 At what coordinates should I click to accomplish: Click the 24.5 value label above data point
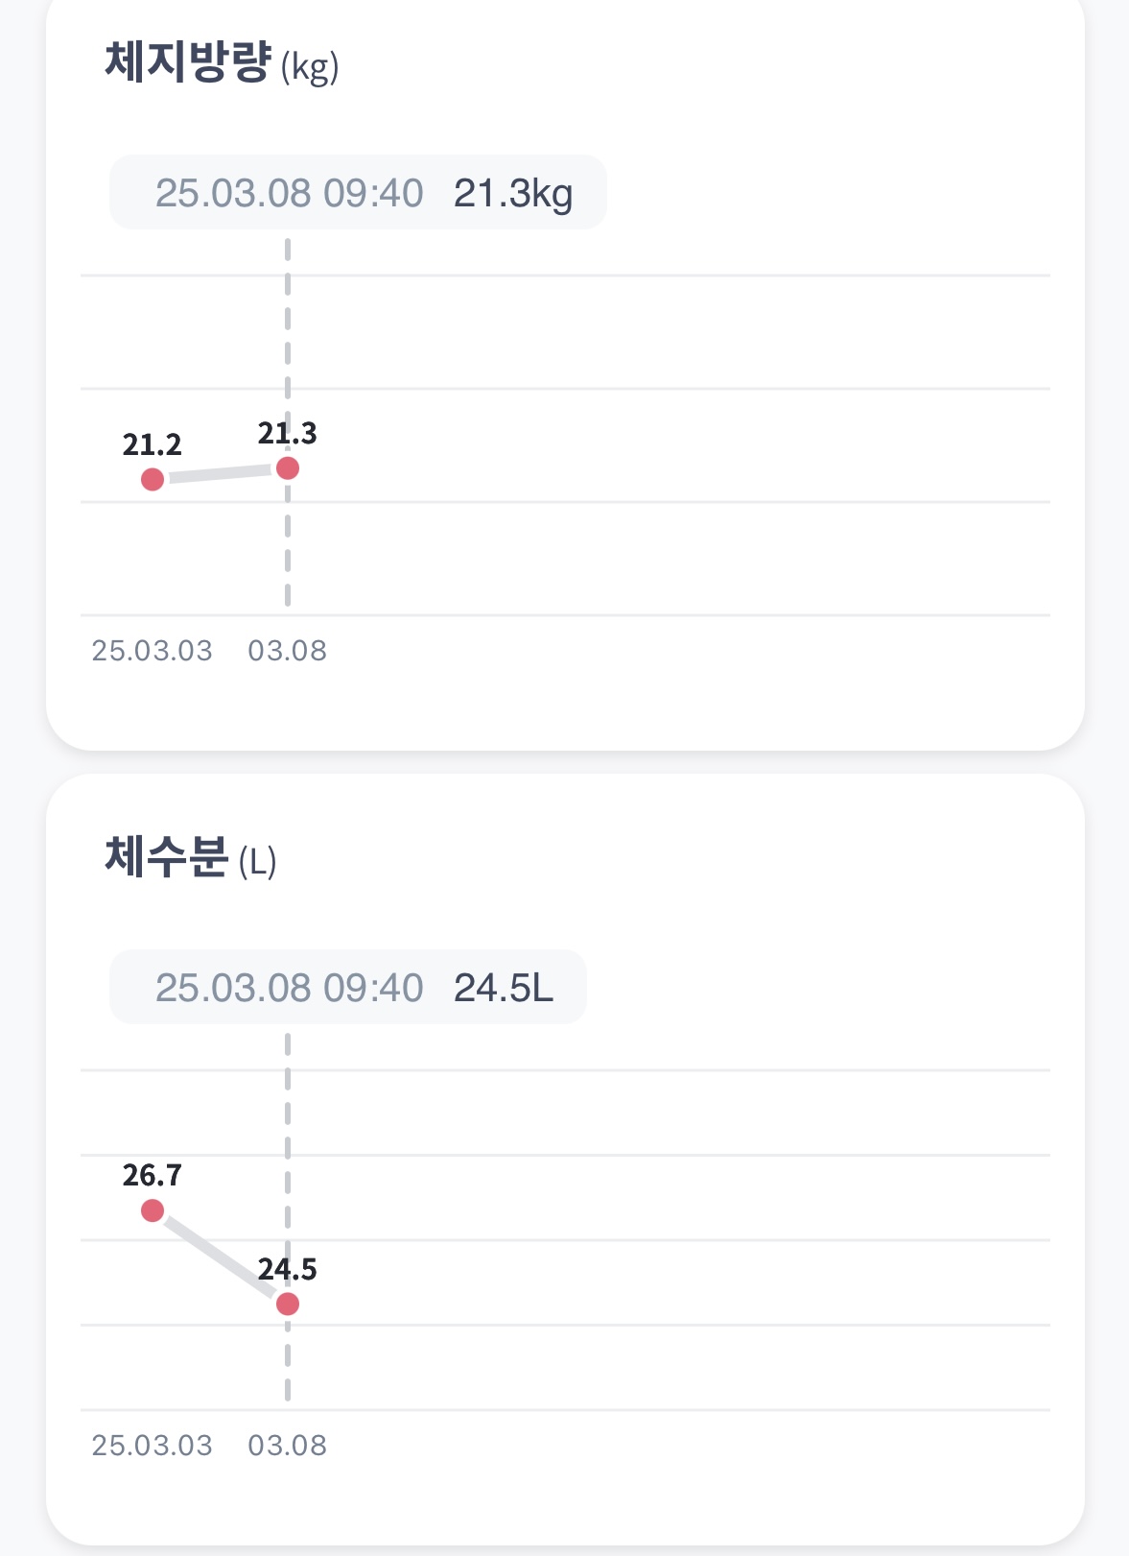pos(288,1269)
